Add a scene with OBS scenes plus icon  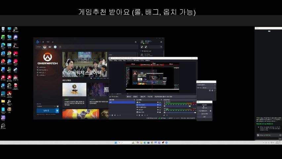[110, 115]
